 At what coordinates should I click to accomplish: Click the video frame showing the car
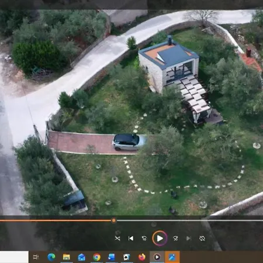(131, 112)
